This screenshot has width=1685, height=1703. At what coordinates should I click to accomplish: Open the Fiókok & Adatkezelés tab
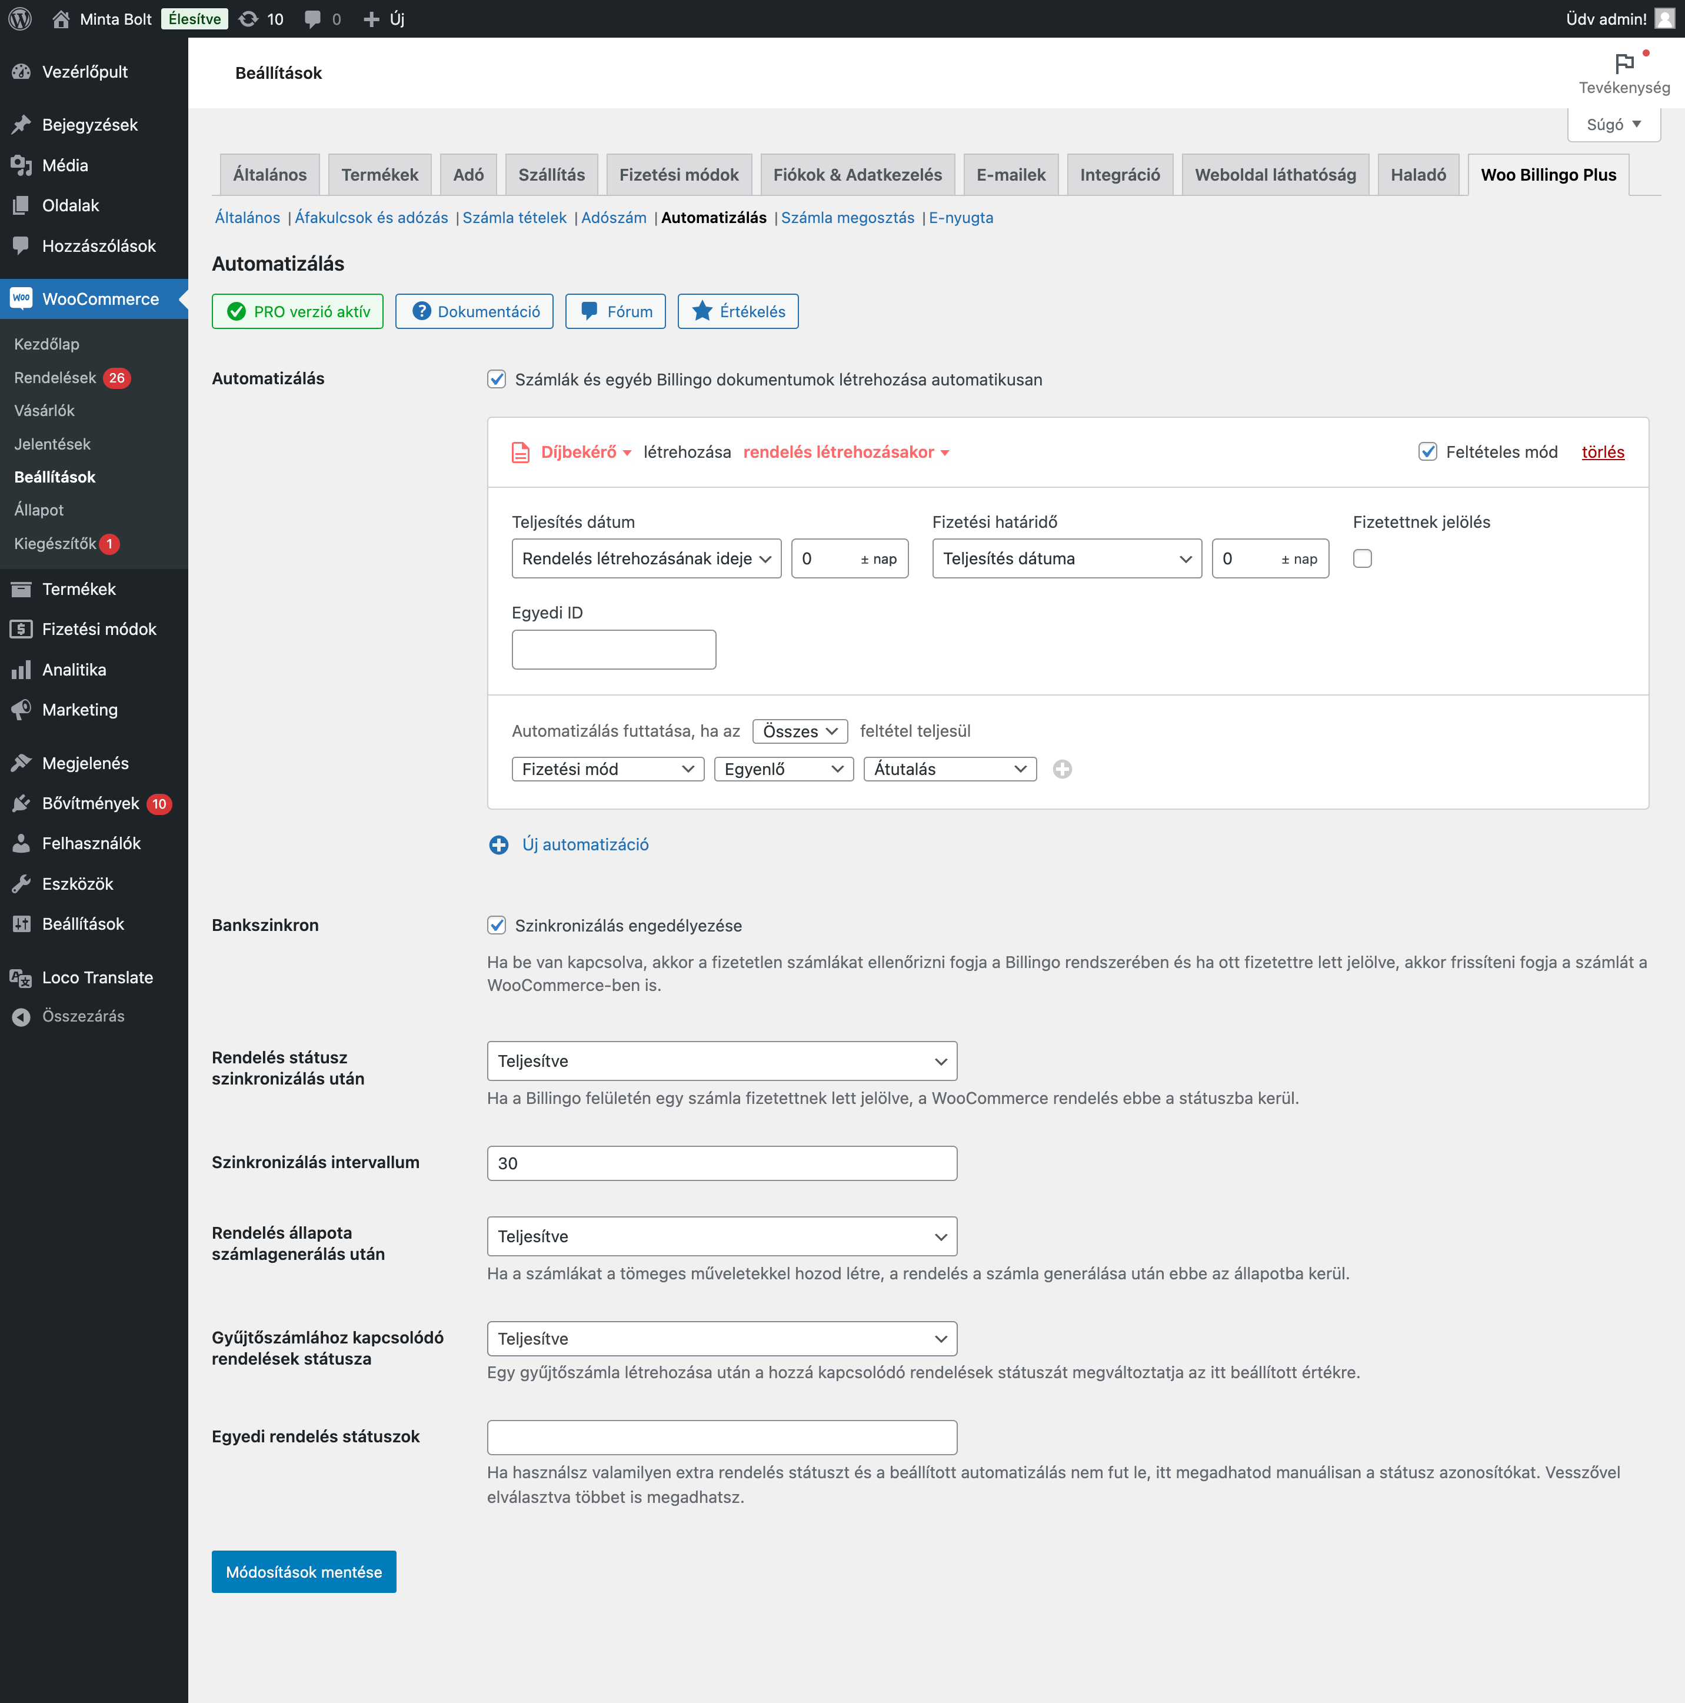[857, 175]
